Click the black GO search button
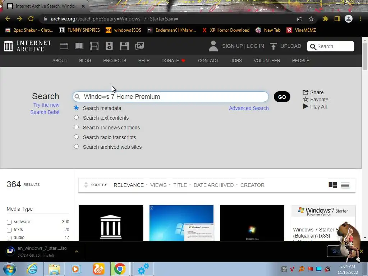The width and height of the screenshot is (368, 276). (282, 97)
